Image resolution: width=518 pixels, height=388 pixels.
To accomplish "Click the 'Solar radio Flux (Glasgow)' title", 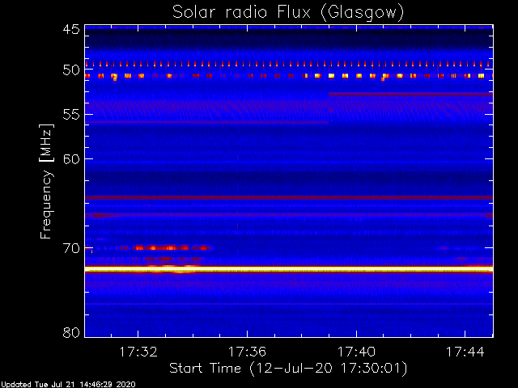I will 288,13.
